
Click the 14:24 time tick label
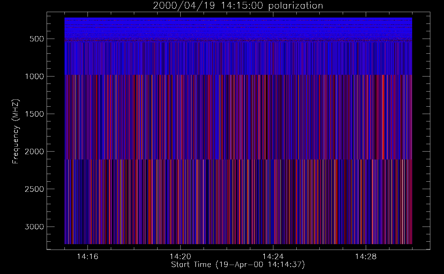[x=273, y=256]
